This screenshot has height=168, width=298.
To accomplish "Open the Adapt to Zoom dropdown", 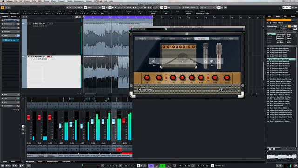I will pos(190,7).
